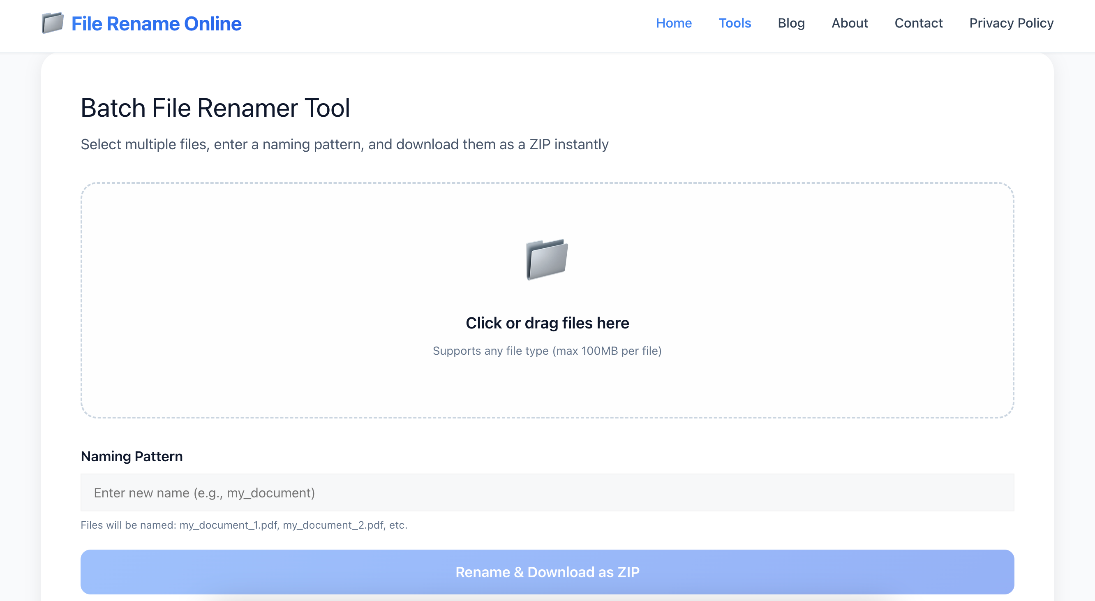Focus the Naming Pattern input field
Image resolution: width=1095 pixels, height=601 pixels.
(547, 492)
